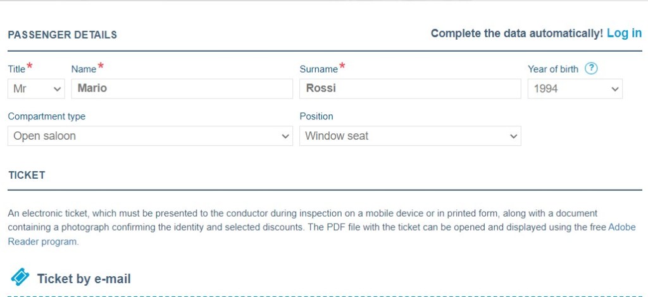Click the PASSENGER DETAILS section heading
648x297 pixels.
[62, 35]
